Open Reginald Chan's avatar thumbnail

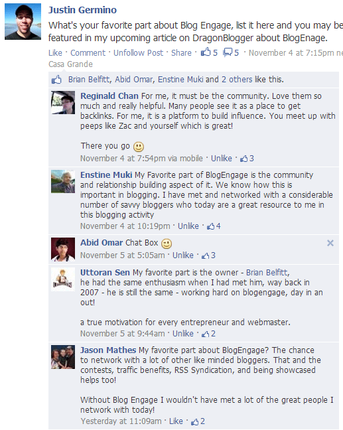[x=63, y=103]
